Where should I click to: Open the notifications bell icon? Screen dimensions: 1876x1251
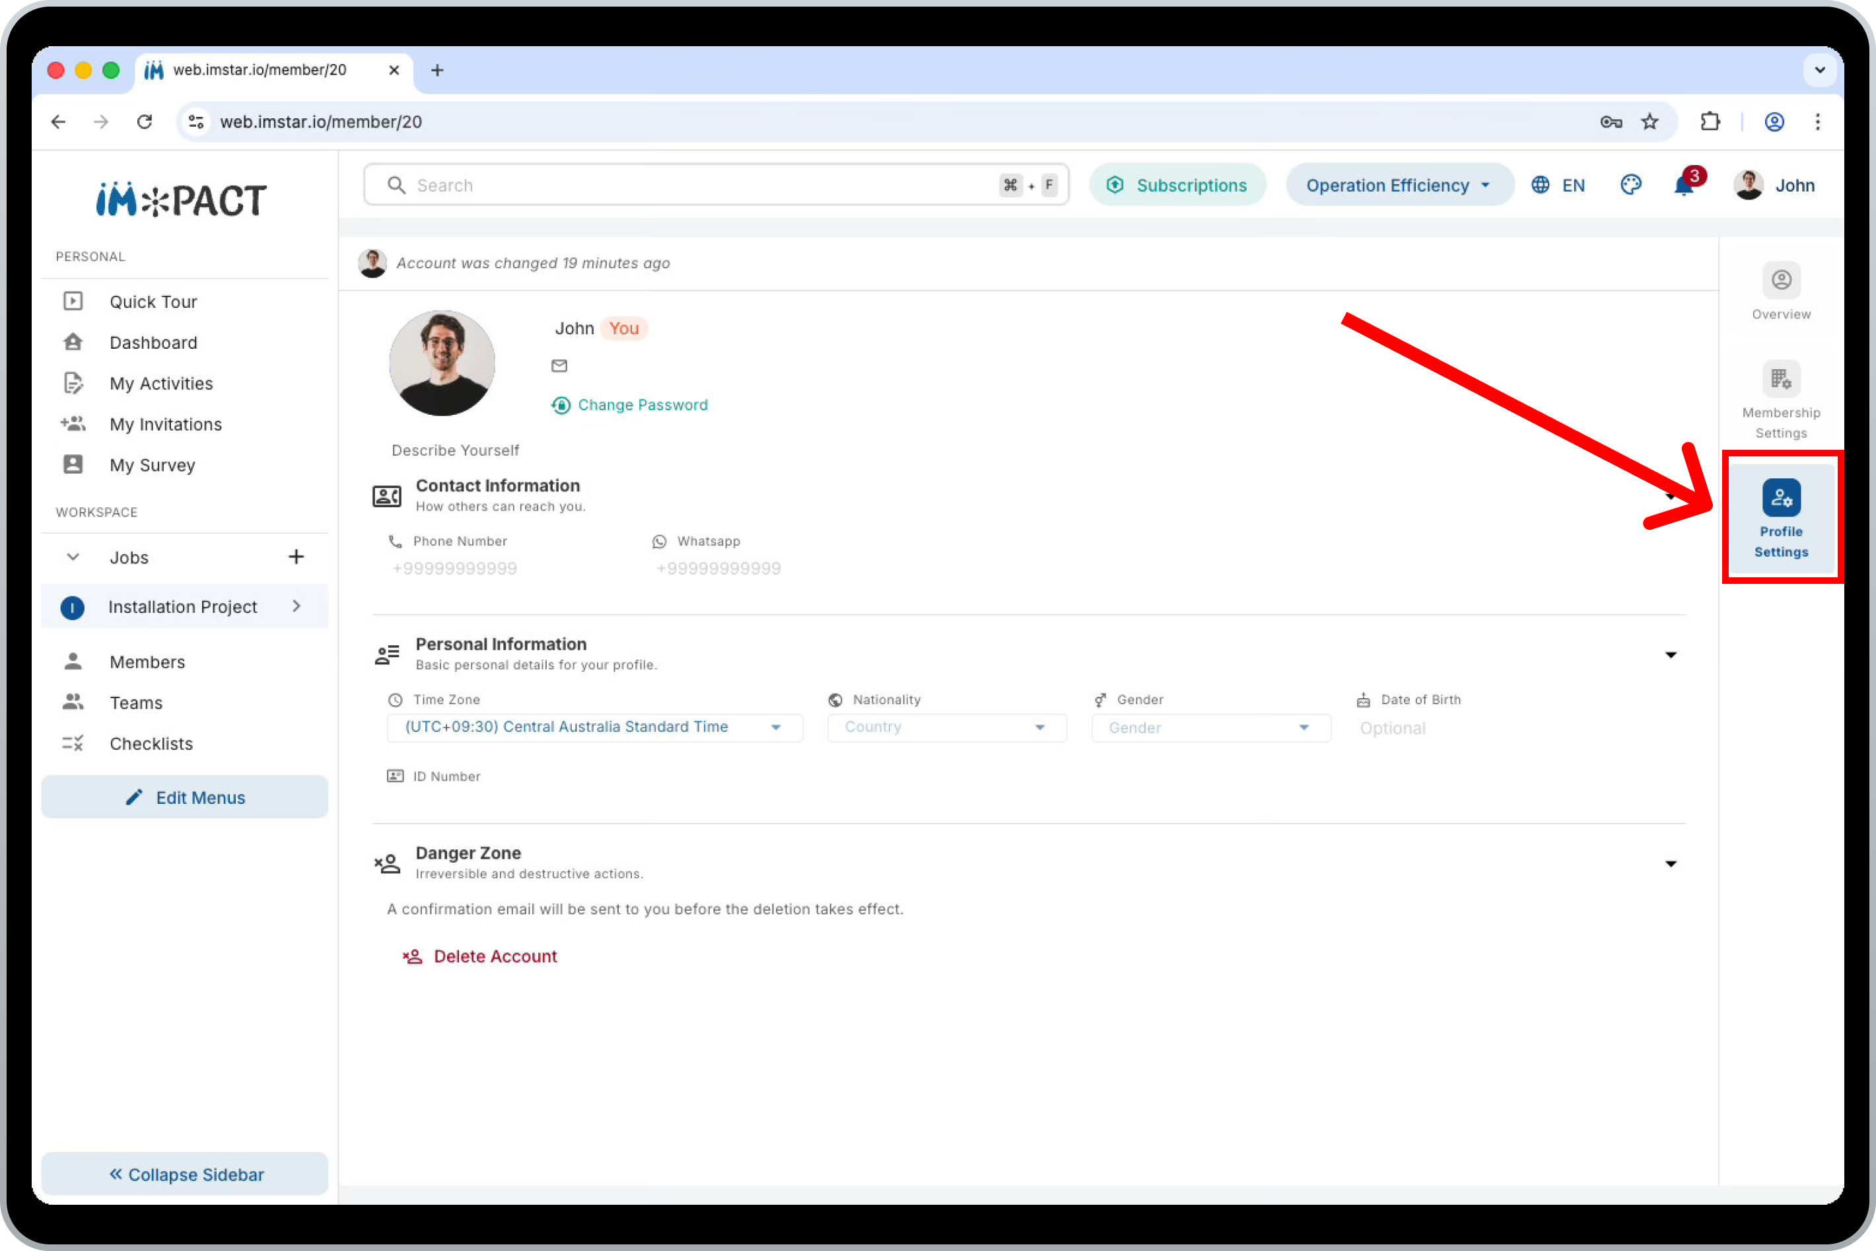(x=1683, y=186)
